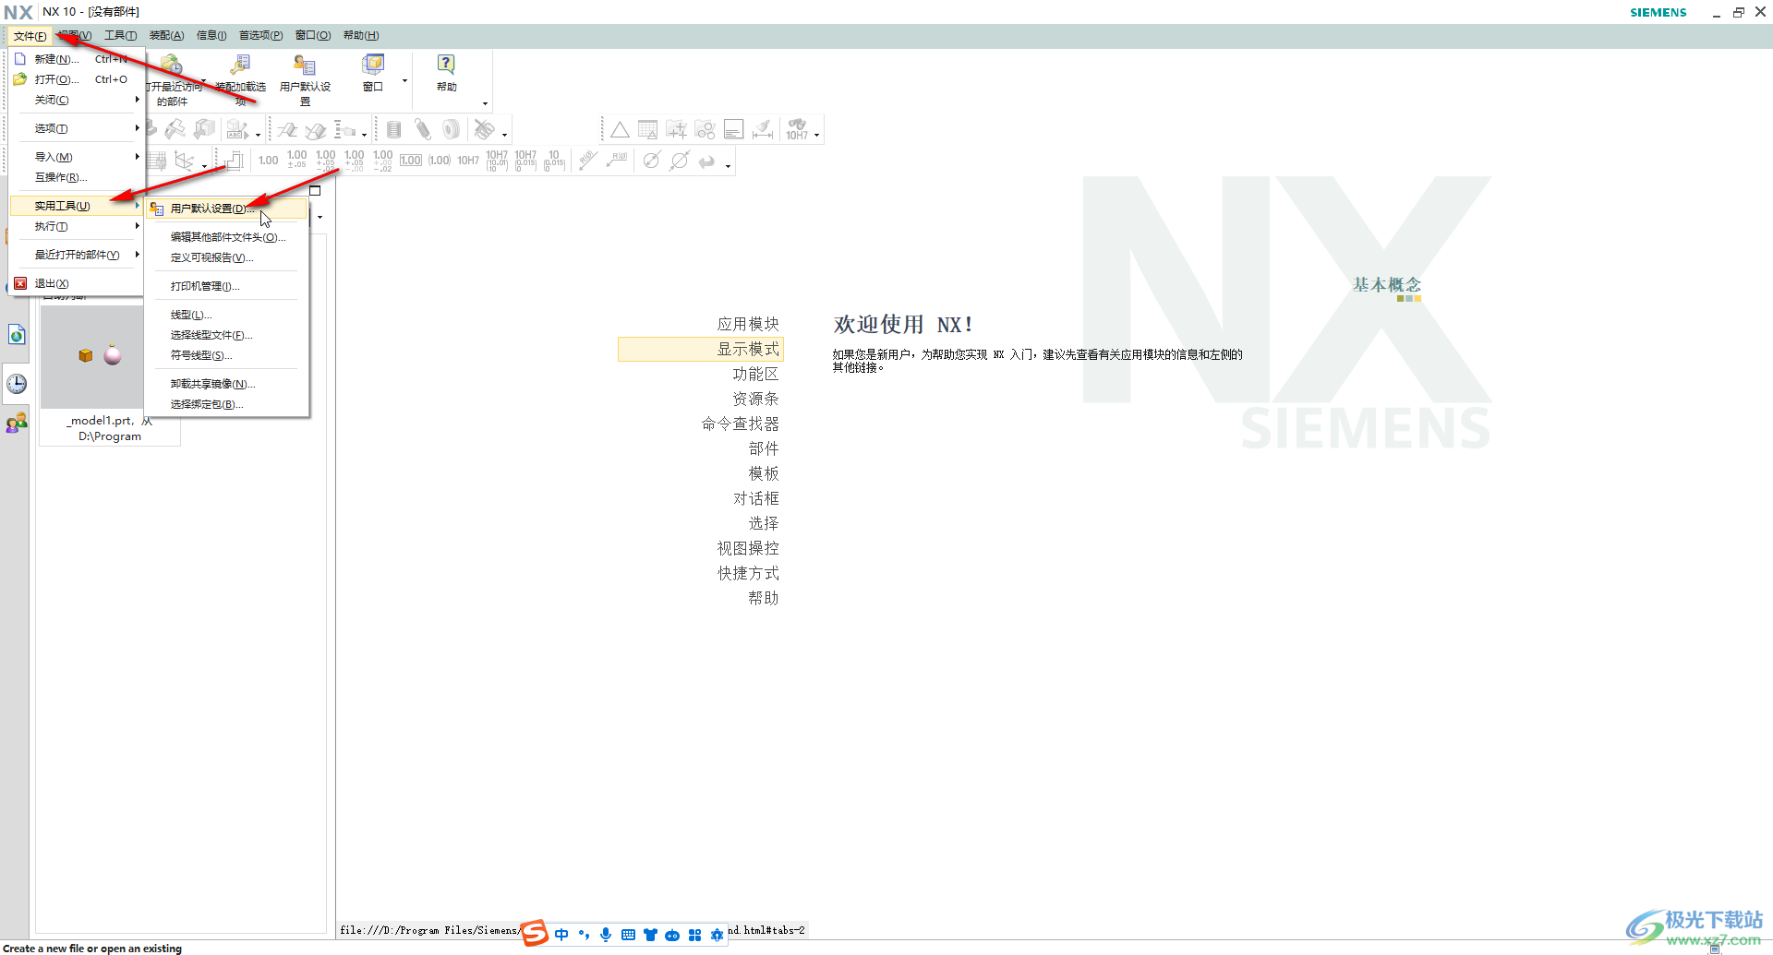The width and height of the screenshot is (1773, 955).
Task: Select 用户默认设置(D)... in the submenu
Action: (227, 209)
